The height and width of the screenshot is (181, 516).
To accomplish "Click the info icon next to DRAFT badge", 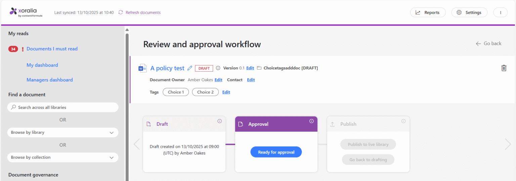I will click(x=218, y=68).
